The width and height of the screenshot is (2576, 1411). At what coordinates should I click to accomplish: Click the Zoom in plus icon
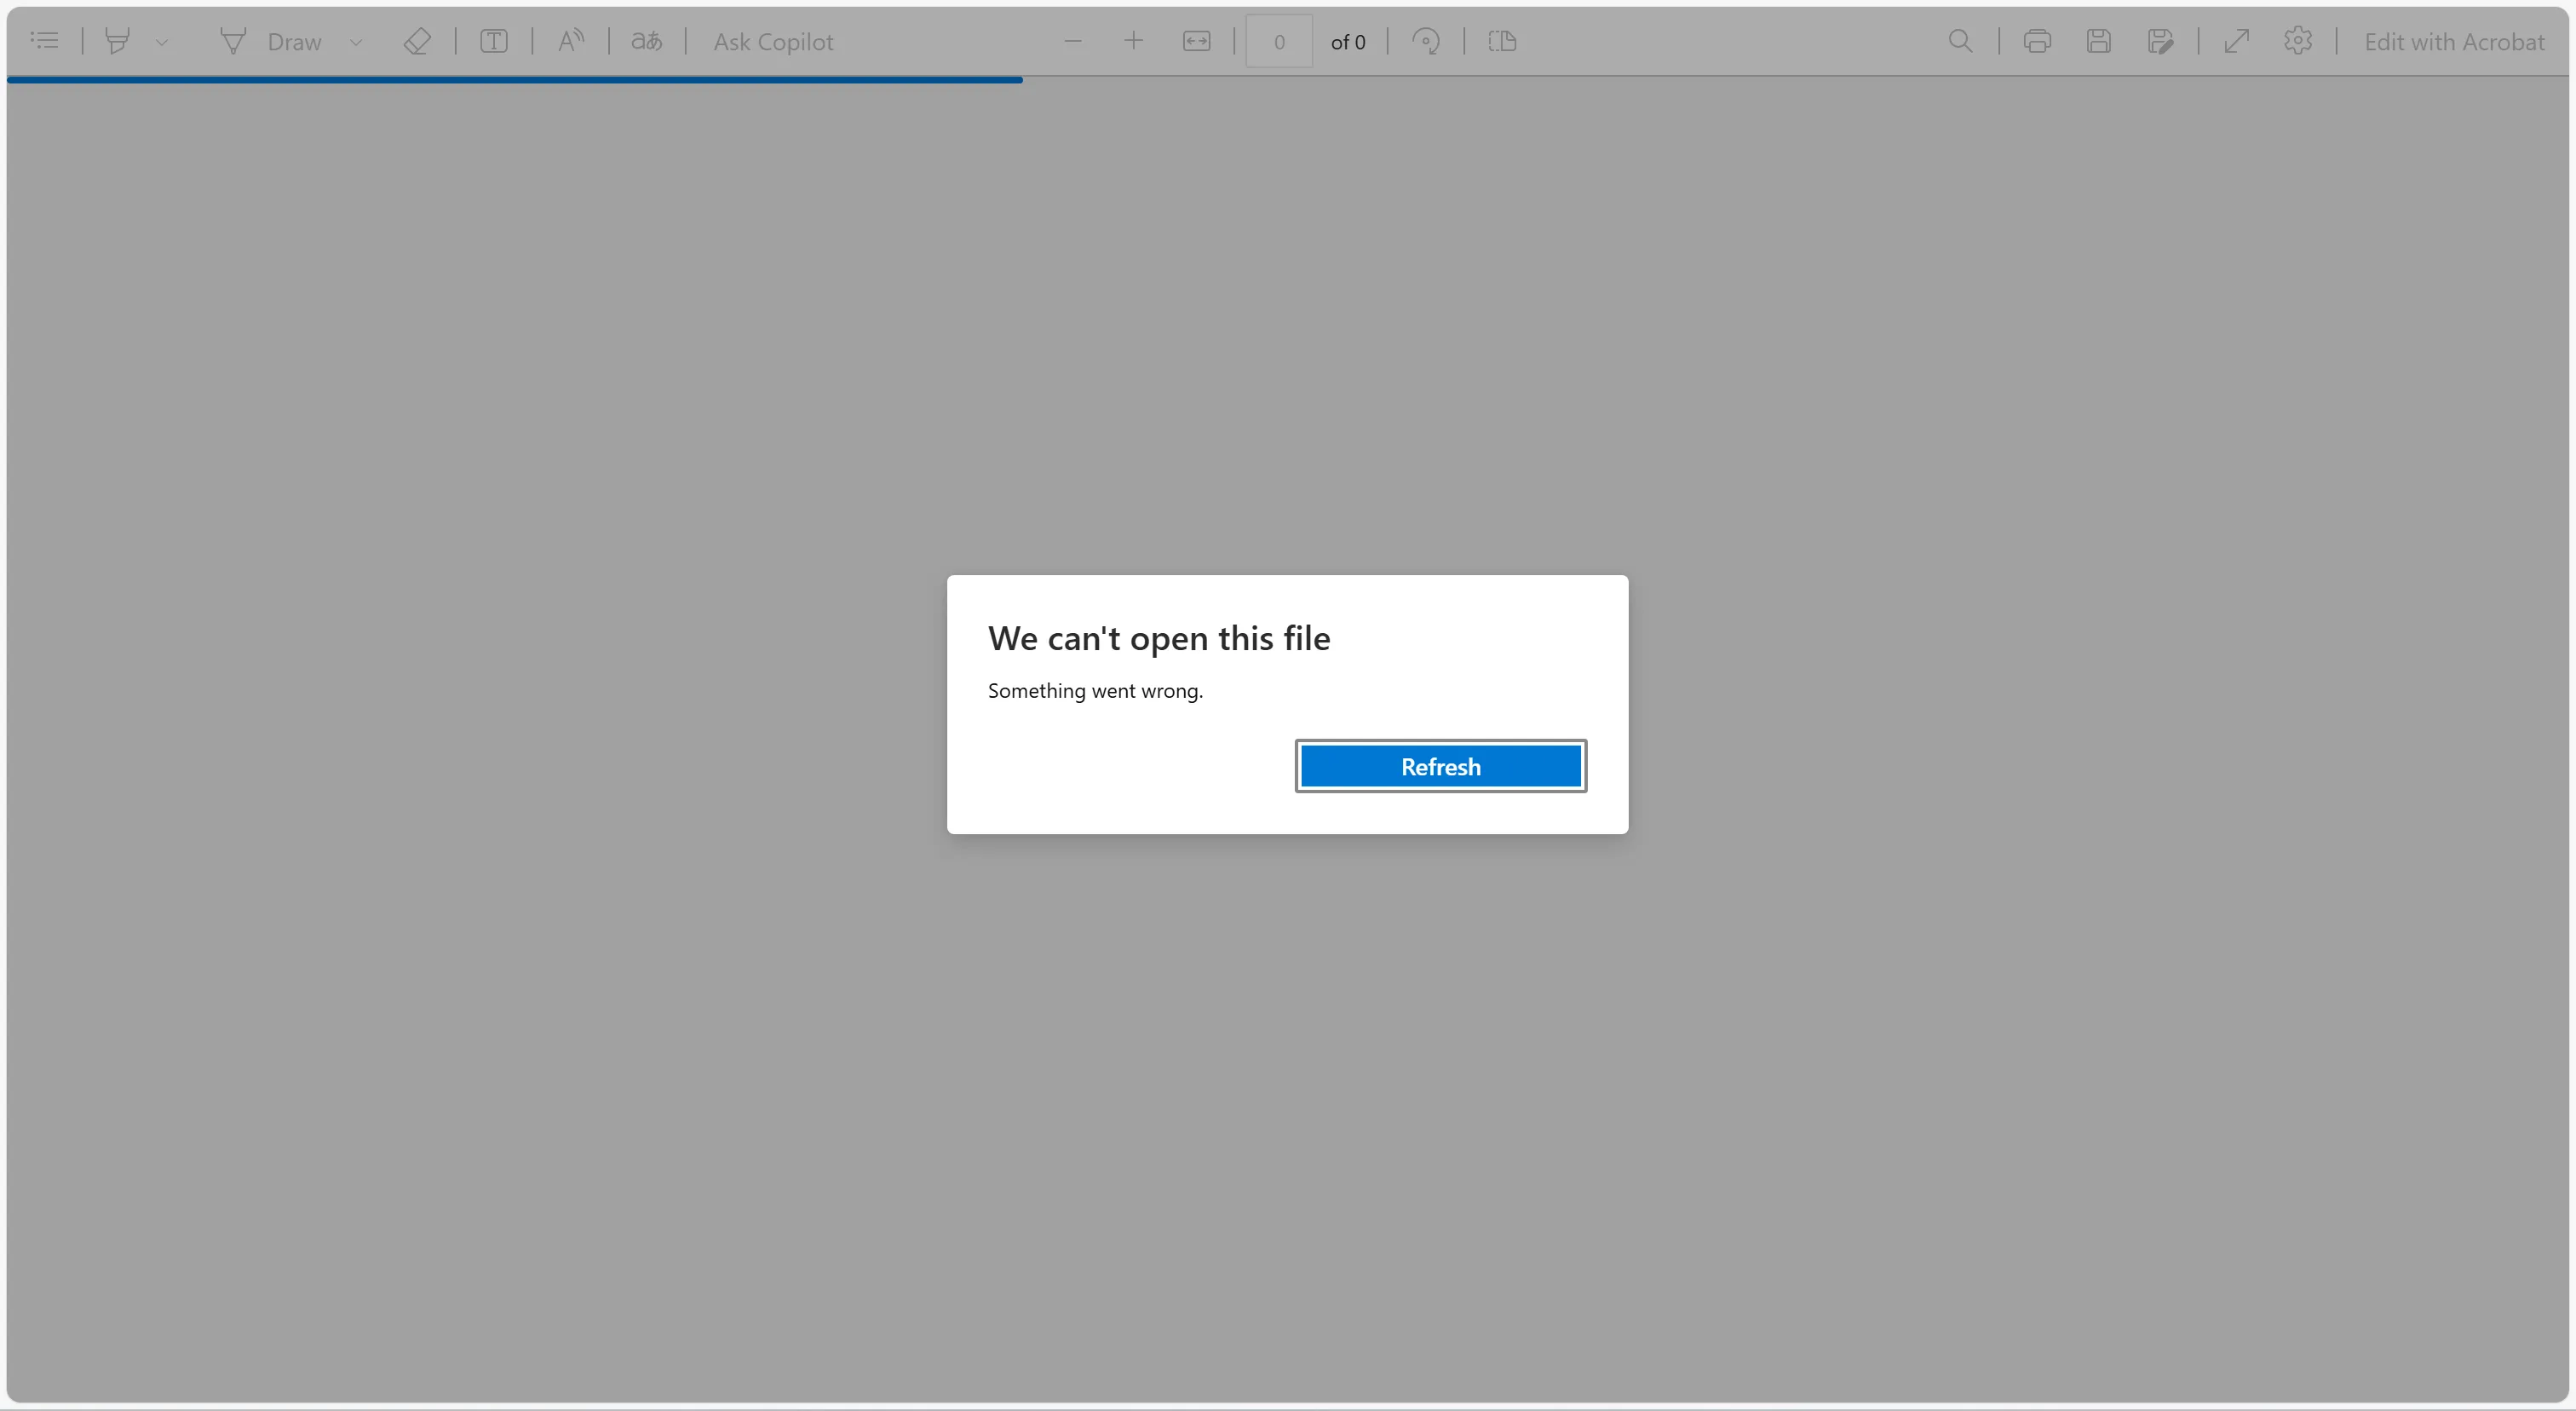point(1133,41)
